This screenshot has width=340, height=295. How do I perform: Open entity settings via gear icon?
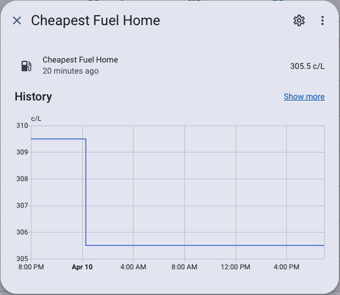[x=299, y=20]
